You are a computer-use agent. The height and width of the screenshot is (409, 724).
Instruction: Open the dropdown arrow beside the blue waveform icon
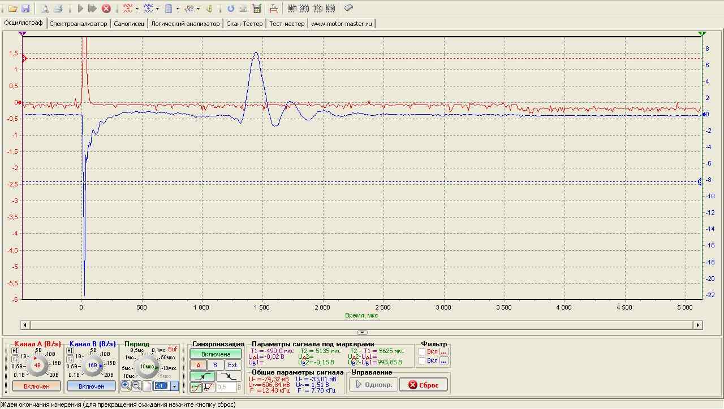pos(157,8)
